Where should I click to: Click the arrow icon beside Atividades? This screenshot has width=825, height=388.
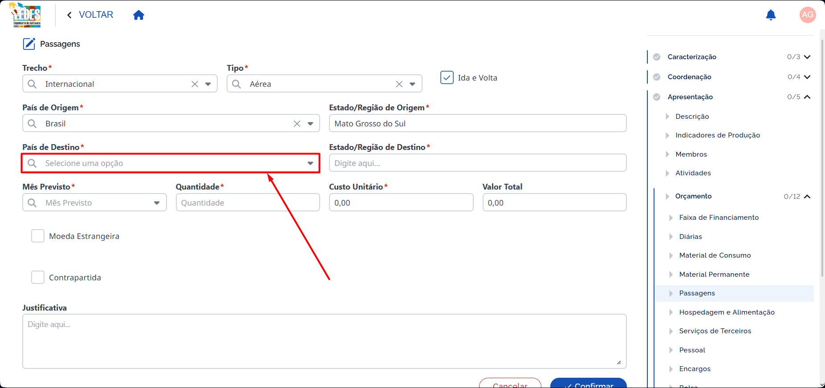coord(667,173)
